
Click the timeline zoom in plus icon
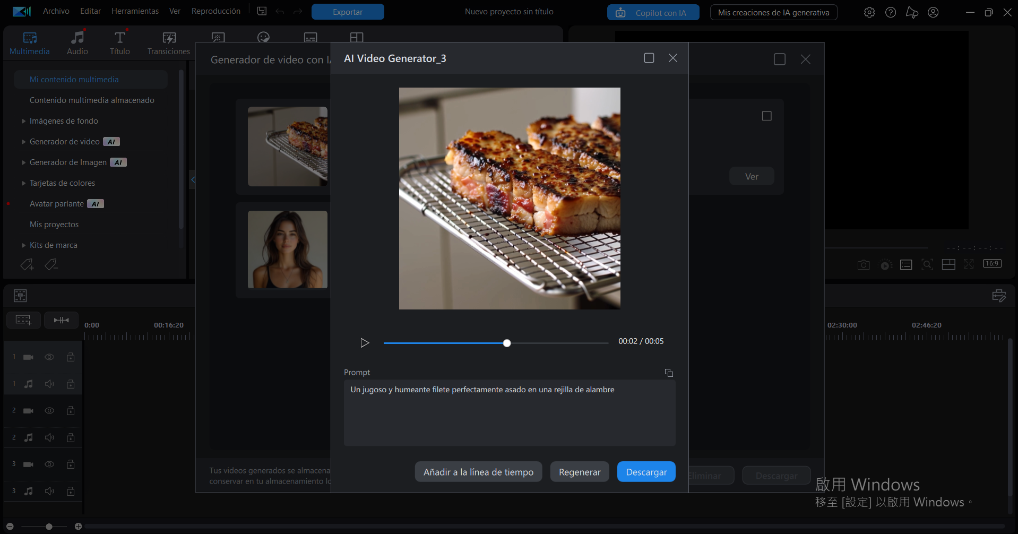(78, 527)
